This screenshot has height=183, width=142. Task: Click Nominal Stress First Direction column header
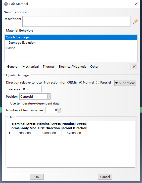[49, 126]
